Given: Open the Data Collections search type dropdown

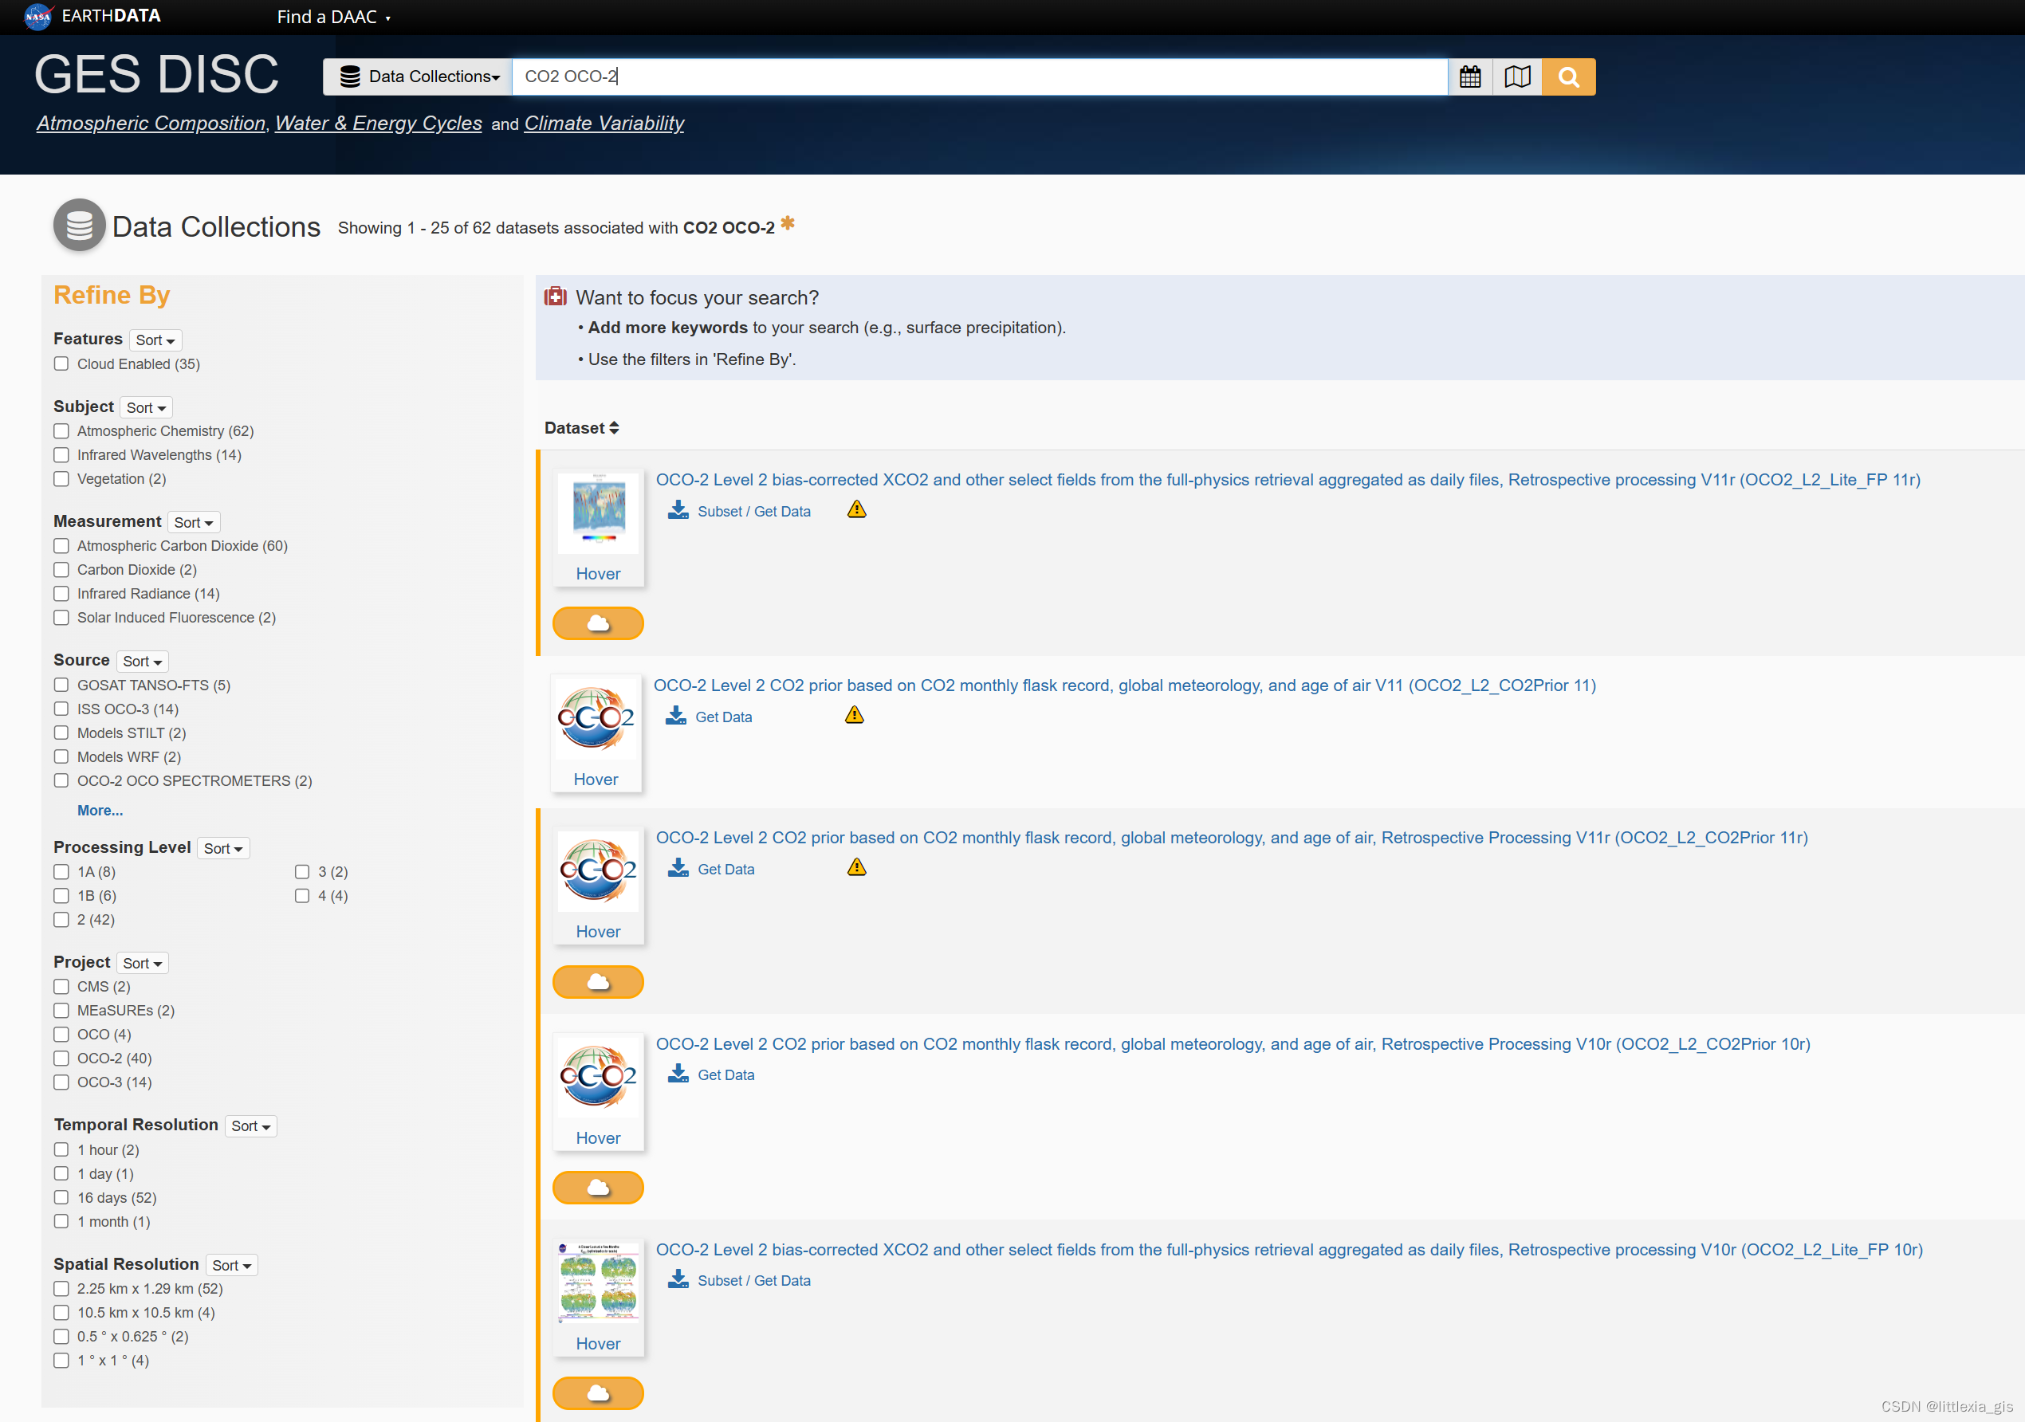Looking at the screenshot, I should click(x=418, y=77).
